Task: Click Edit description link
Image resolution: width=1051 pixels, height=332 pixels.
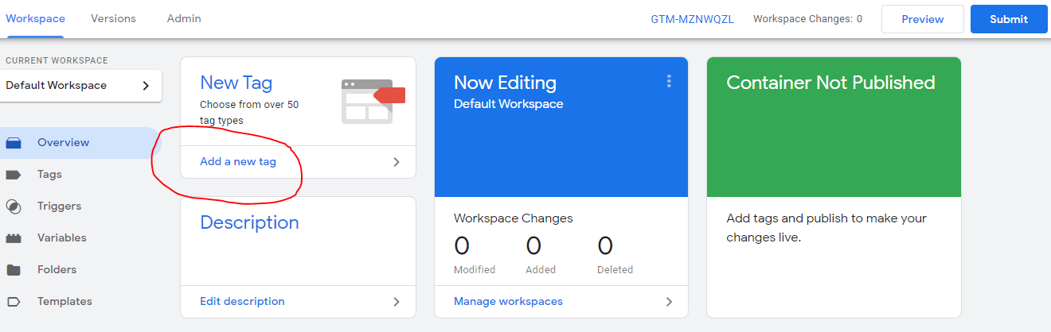Action: click(242, 301)
